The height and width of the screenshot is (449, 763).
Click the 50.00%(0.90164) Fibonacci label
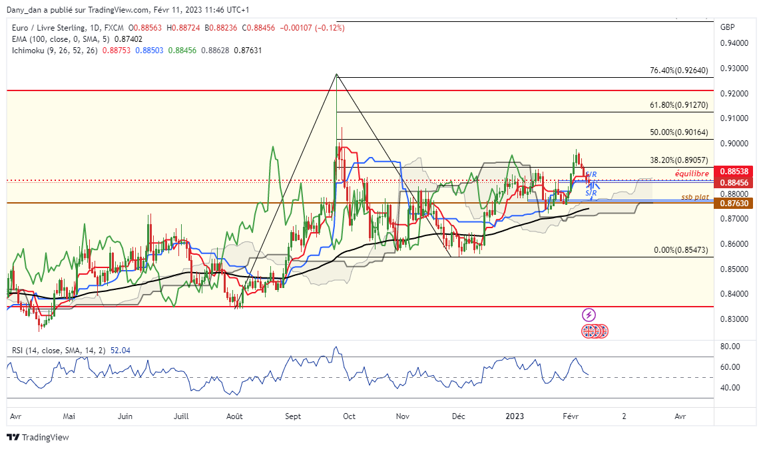[x=679, y=132]
